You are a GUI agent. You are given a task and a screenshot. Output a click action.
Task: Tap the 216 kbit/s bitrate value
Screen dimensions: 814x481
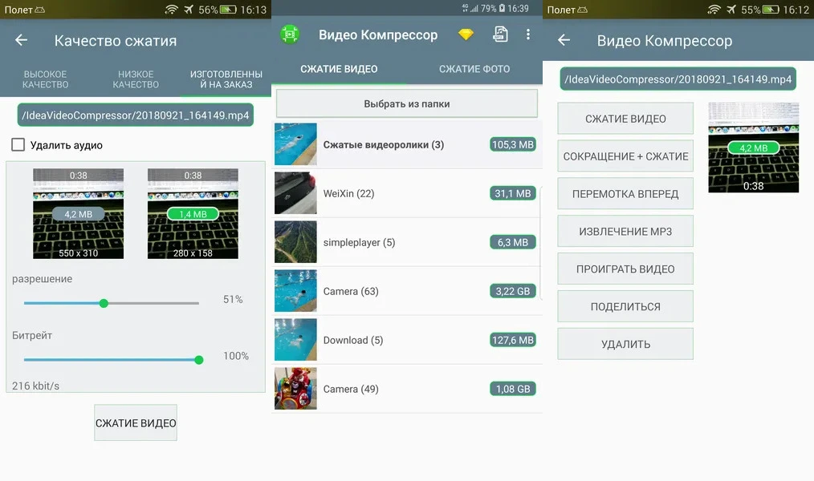[x=36, y=386]
